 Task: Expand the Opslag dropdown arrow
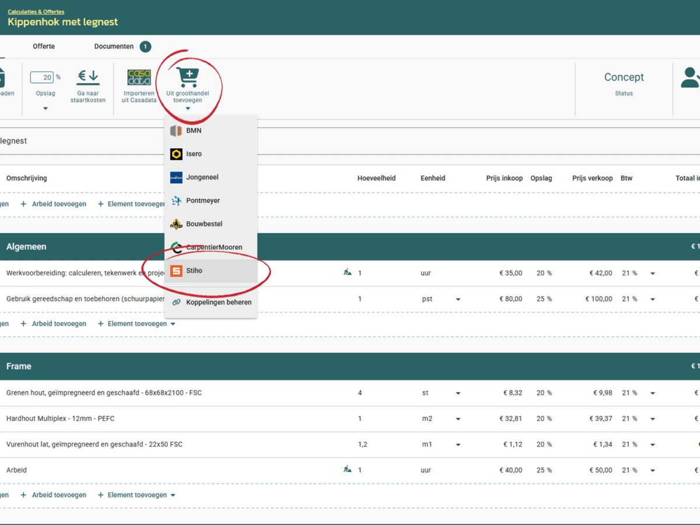[x=45, y=108]
